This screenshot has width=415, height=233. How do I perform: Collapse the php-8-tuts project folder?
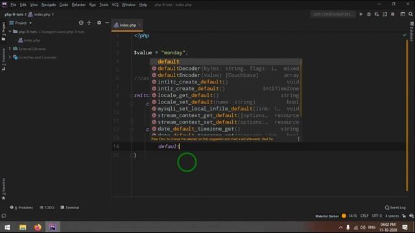10,32
